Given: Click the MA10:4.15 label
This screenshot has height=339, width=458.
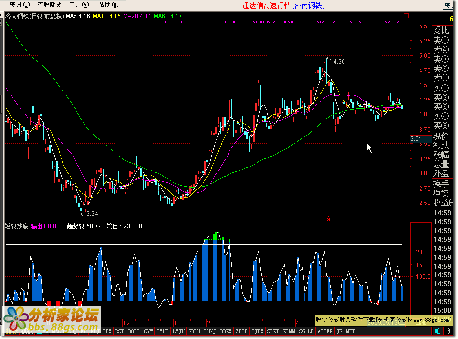Looking at the screenshot, I should [x=107, y=16].
